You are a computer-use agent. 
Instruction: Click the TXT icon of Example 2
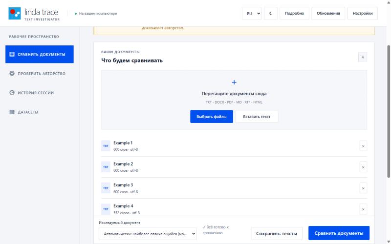pyautogui.click(x=106, y=167)
